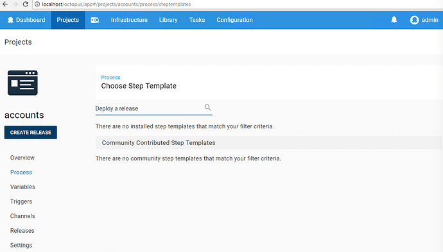The height and width of the screenshot is (252, 443).
Task: Open Triggers in the sidebar
Action: point(21,201)
